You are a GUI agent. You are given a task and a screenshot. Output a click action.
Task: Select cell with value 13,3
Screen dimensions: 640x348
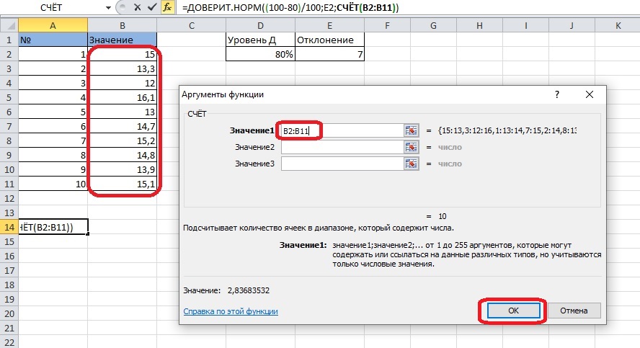122,69
